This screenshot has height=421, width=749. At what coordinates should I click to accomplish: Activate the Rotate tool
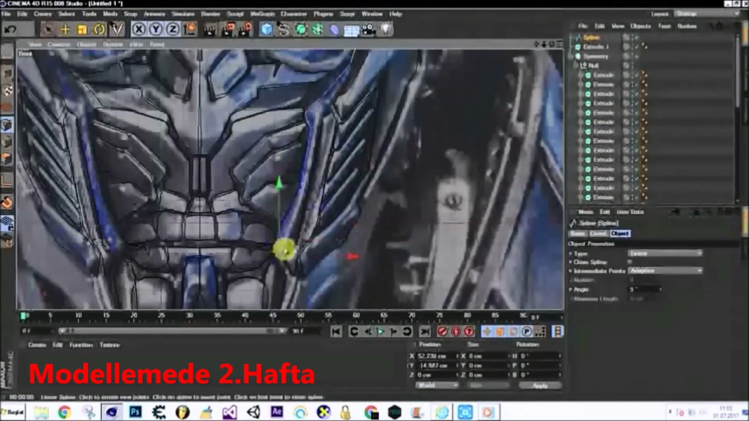click(x=99, y=29)
